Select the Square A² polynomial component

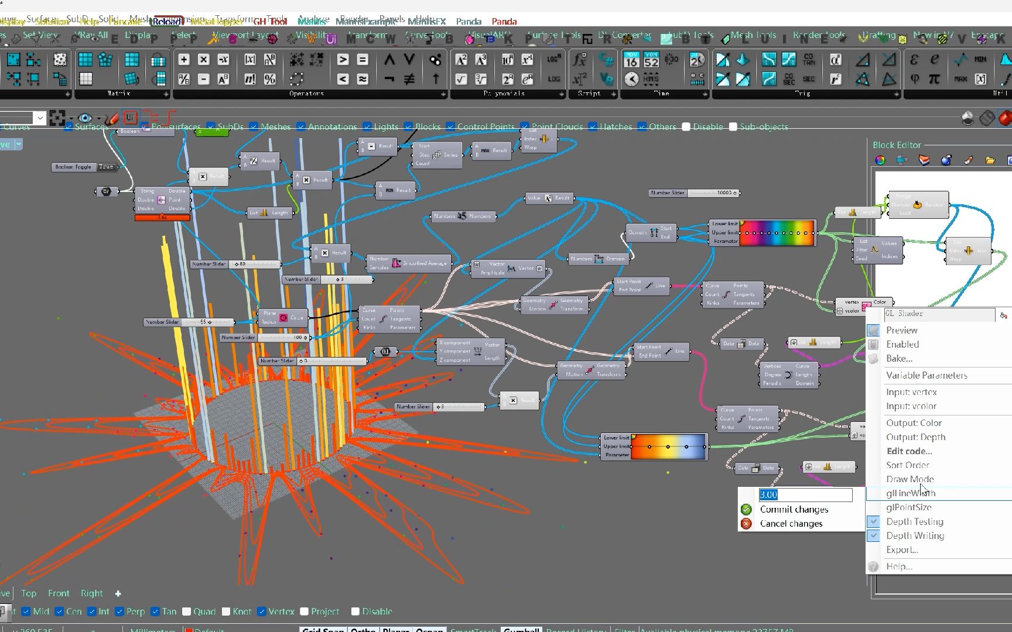[x=461, y=60]
